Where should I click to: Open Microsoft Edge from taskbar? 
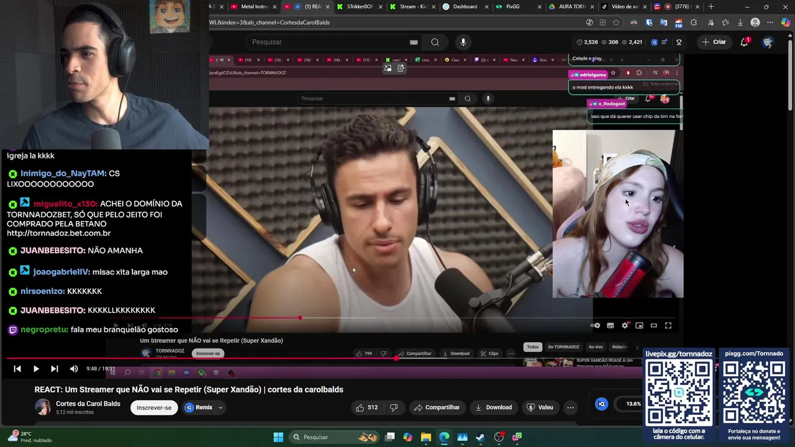point(444,437)
